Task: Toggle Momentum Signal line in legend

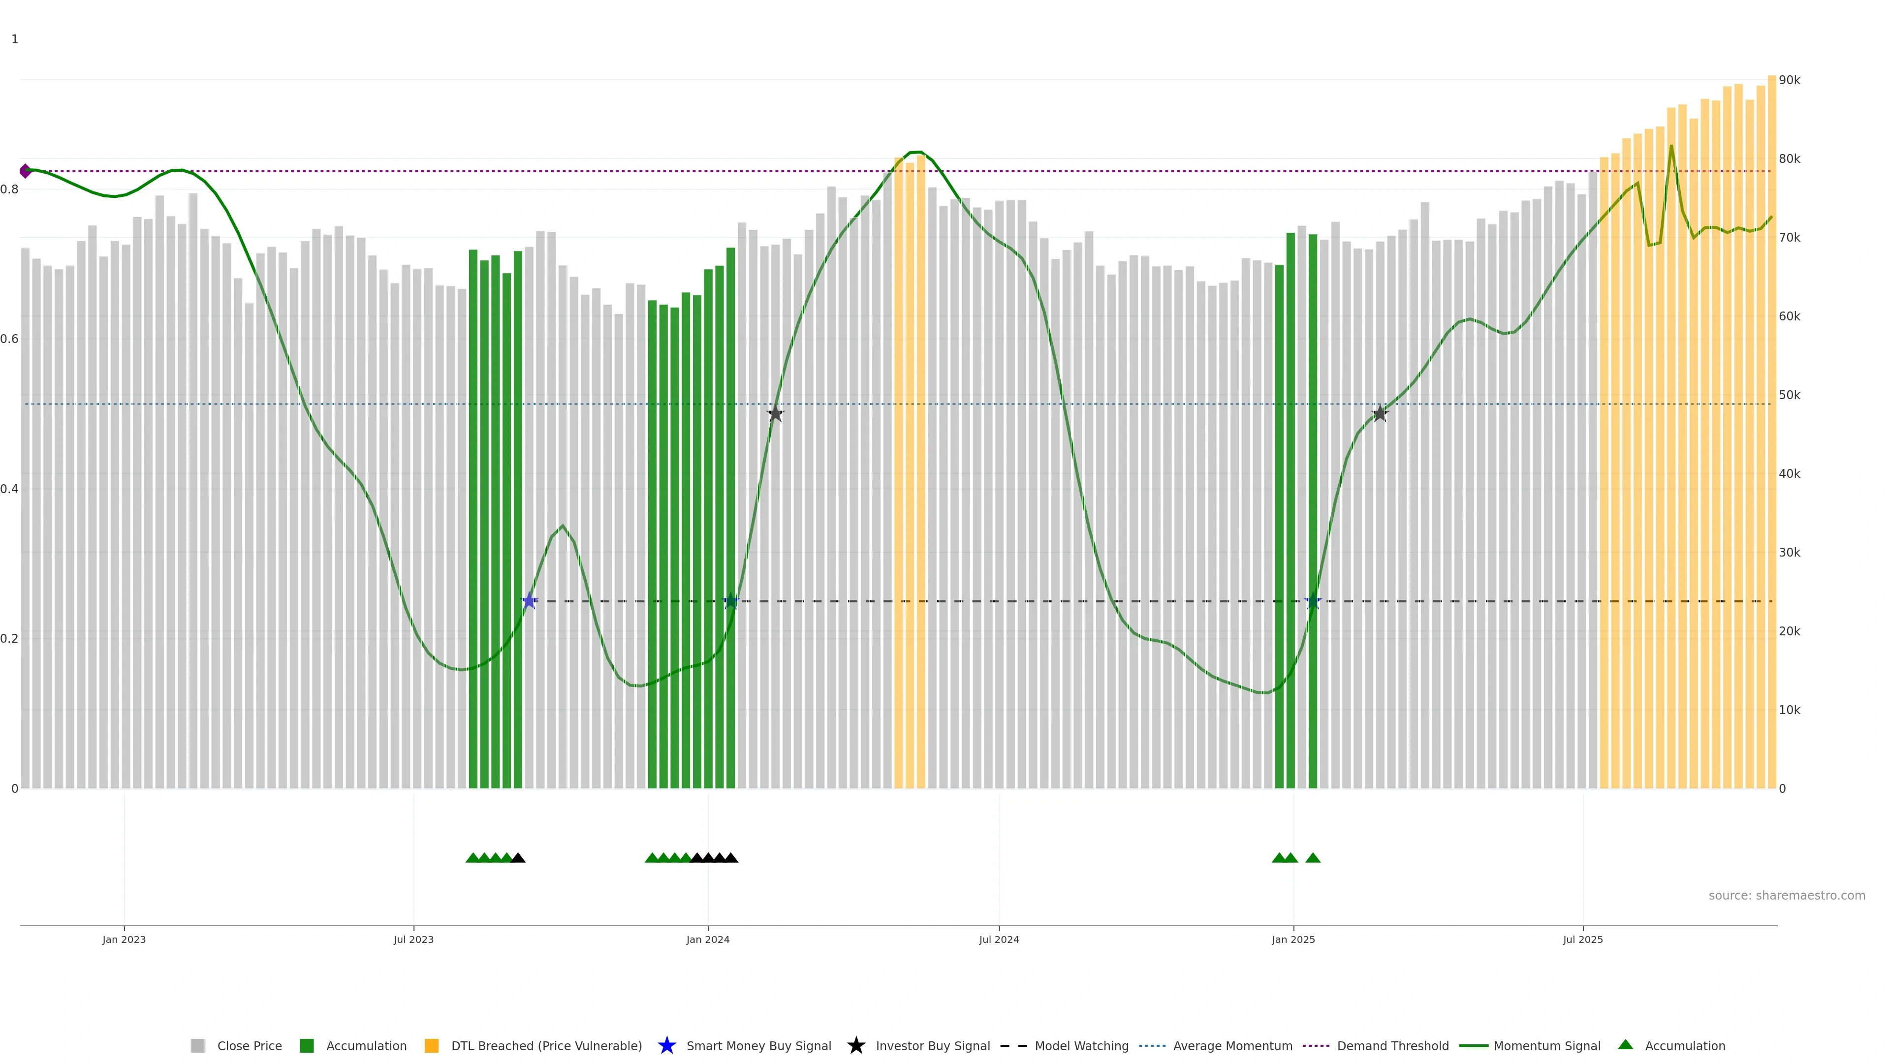Action: [1546, 1045]
